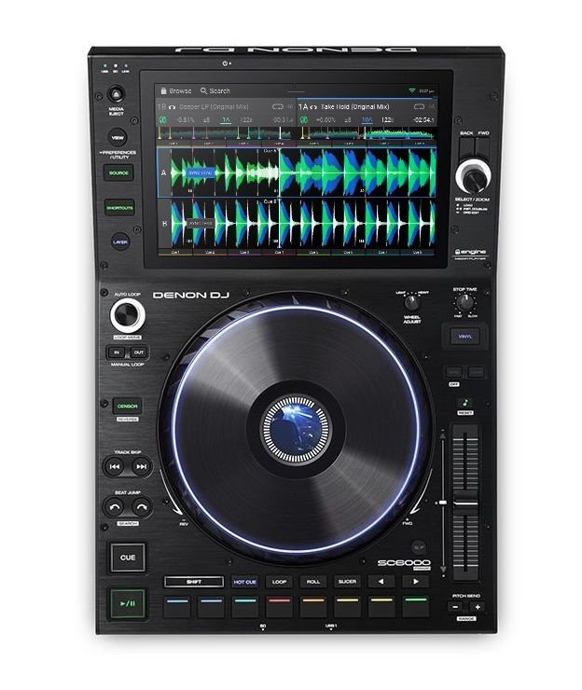The width and height of the screenshot is (582, 690).
Task: Tap the round VIEW button
Action: 118,138
